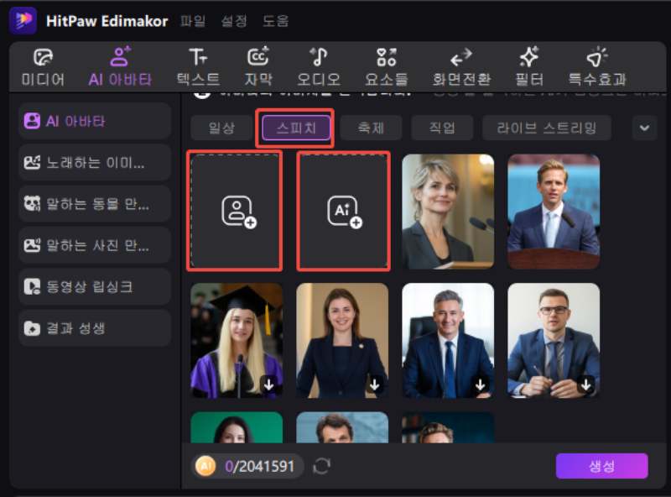The image size is (671, 497).
Task: Open the 오디오 (Audio) tool
Action: [319, 67]
